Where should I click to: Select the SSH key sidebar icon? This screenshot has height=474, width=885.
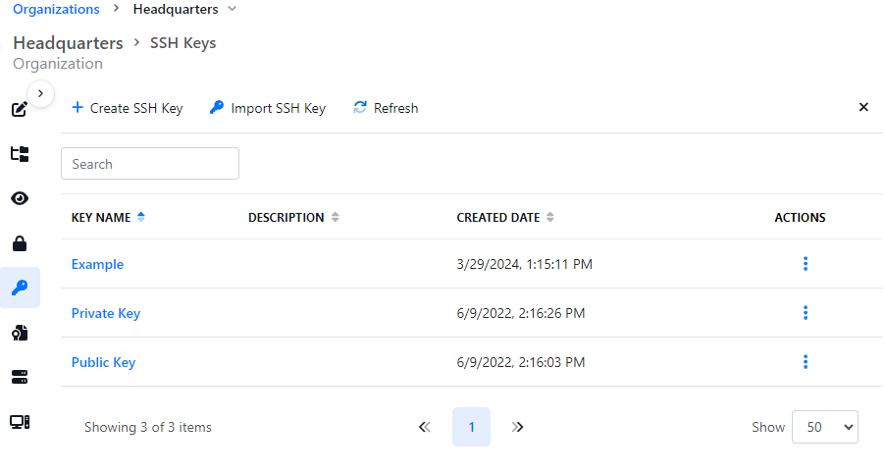coord(20,288)
